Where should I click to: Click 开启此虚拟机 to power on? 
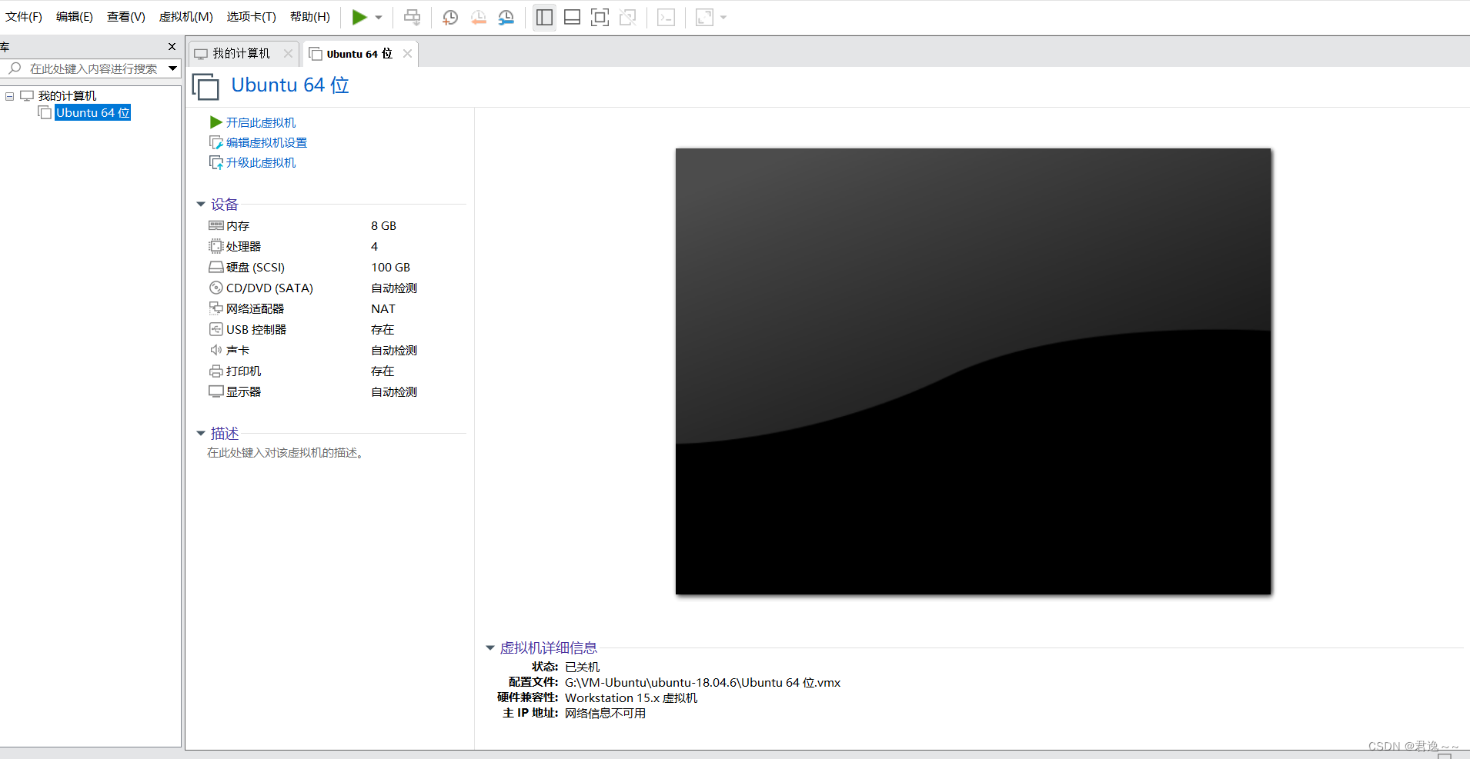[261, 122]
